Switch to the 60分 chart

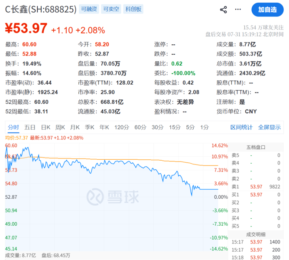(x=140, y=127)
